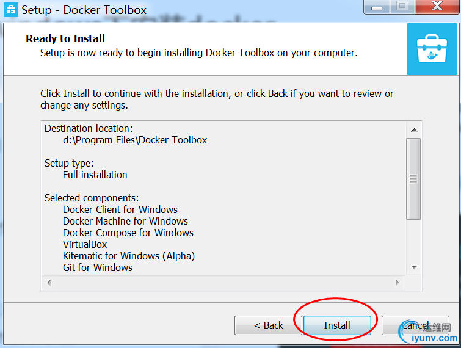Minimize the setup window
This screenshot has width=461, height=348.
377,7
